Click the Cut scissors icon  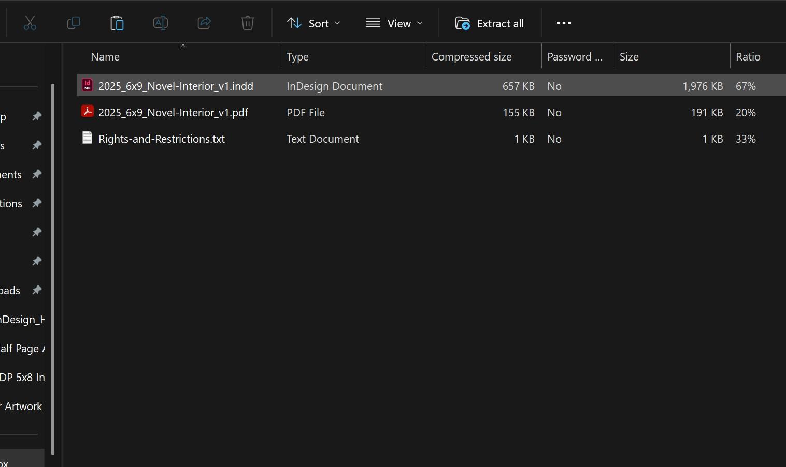tap(30, 23)
